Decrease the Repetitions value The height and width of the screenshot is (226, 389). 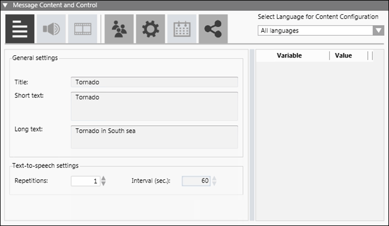103,183
